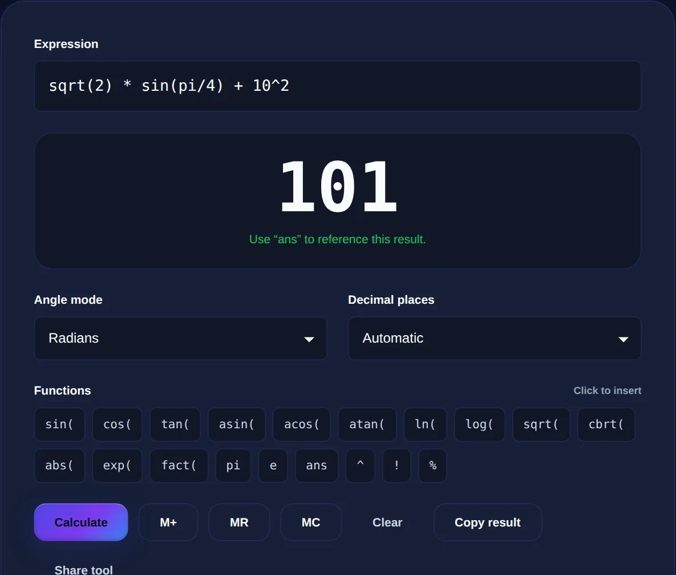Click the Share tool heading

click(x=84, y=570)
